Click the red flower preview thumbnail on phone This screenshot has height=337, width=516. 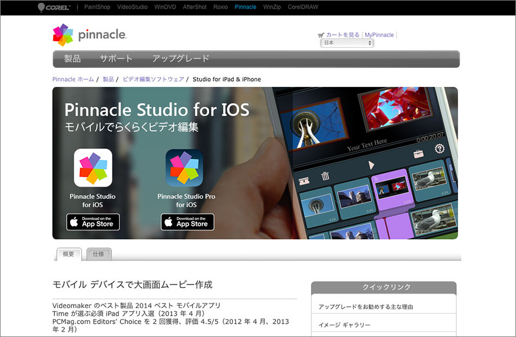point(397,109)
